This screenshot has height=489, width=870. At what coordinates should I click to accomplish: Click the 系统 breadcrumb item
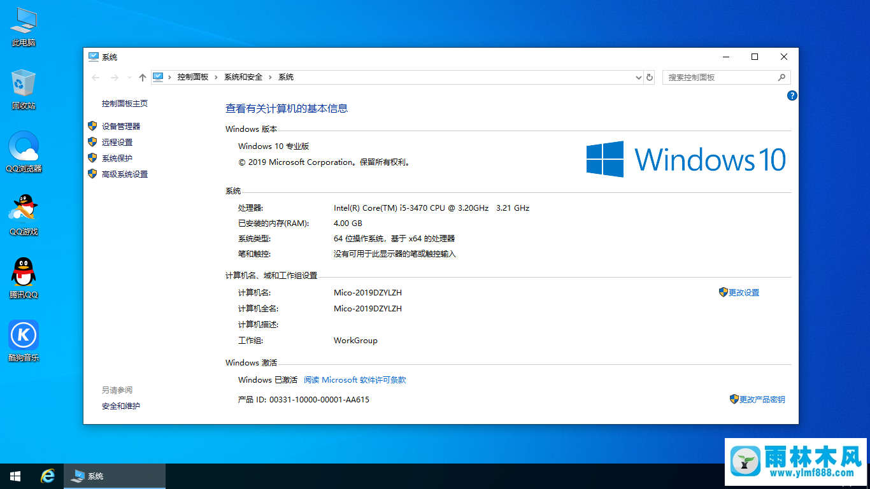pos(286,77)
